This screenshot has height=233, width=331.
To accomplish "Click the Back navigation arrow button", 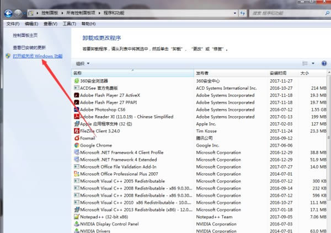I will (8, 13).
